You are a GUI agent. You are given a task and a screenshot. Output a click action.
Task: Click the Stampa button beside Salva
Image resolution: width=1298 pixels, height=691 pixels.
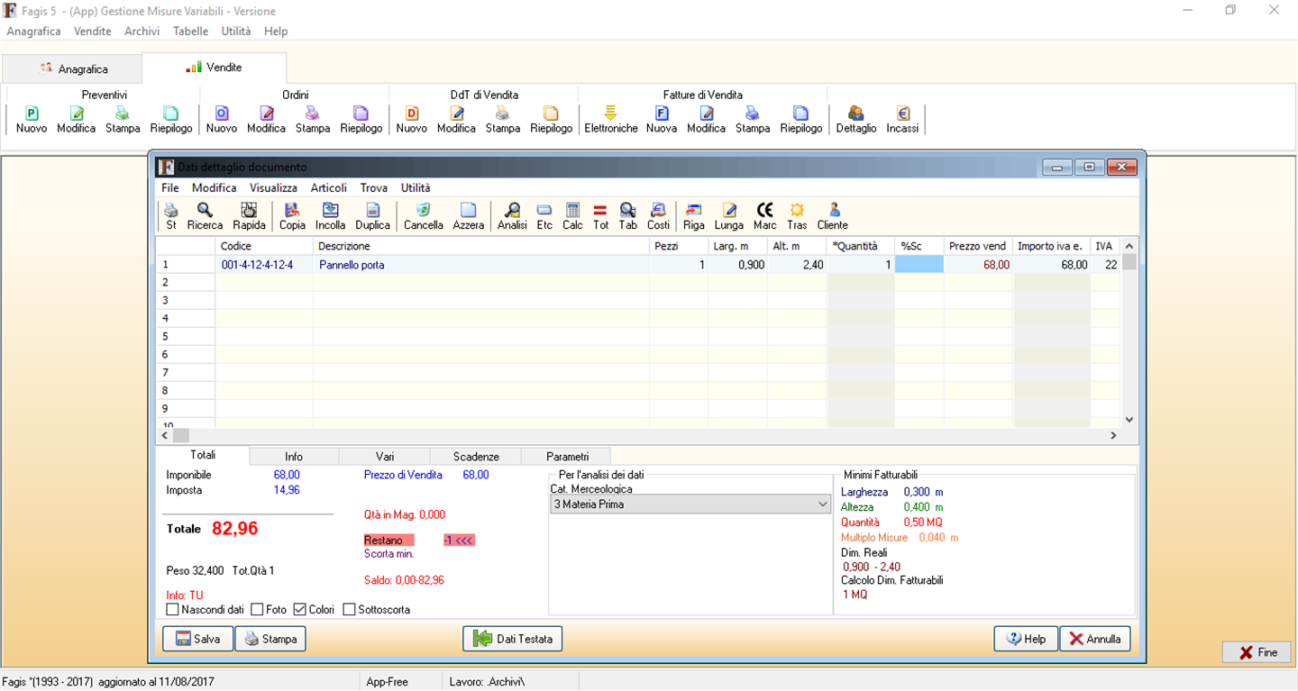(270, 639)
